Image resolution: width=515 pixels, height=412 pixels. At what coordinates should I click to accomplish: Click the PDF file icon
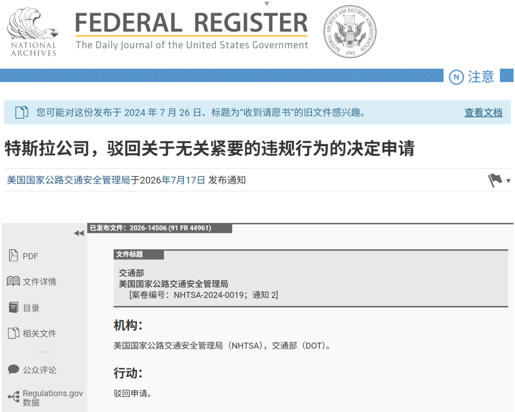13,255
